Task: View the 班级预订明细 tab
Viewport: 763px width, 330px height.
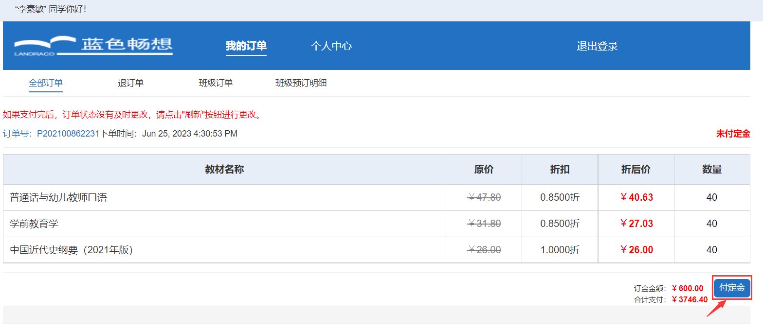Action: click(x=301, y=83)
